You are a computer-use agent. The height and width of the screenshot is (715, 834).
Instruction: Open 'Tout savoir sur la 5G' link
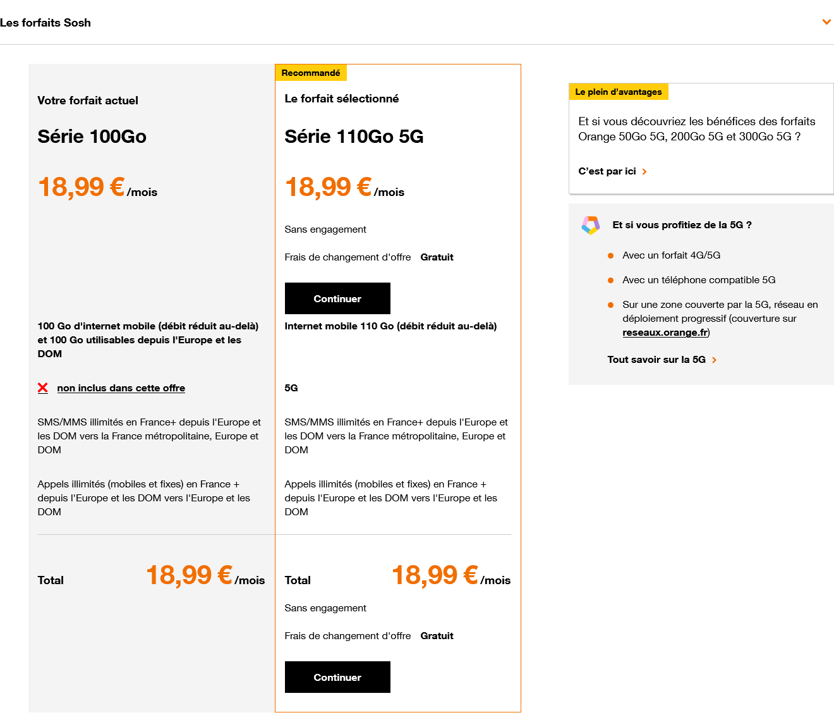coord(656,360)
